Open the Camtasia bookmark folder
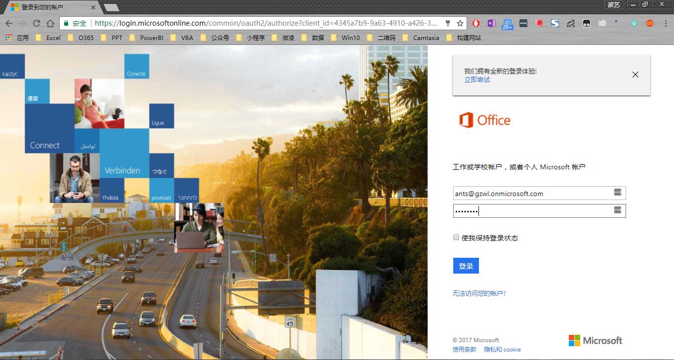 (421, 38)
